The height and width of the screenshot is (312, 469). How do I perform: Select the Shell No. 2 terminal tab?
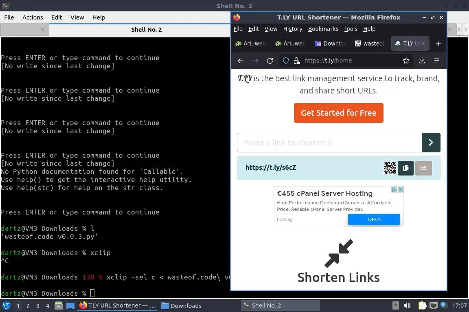146,30
